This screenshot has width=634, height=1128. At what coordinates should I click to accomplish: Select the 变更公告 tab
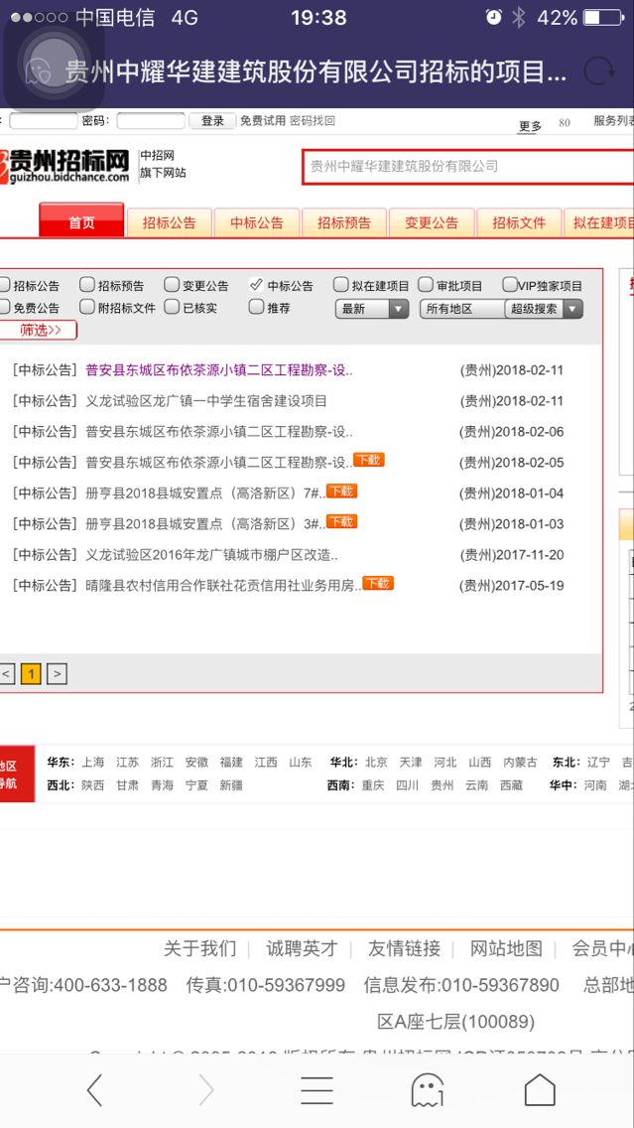pos(432,222)
